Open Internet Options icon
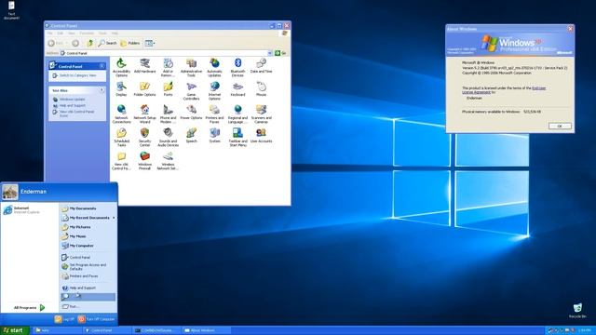The width and height of the screenshot is (596, 335). [x=214, y=91]
